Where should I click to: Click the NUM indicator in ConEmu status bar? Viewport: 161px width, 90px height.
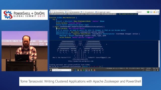pos(121,68)
